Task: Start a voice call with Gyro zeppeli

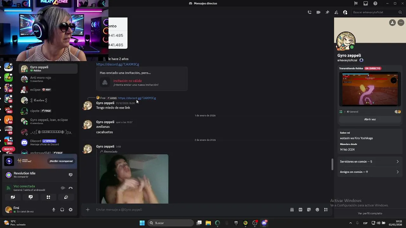Action: click(x=310, y=12)
